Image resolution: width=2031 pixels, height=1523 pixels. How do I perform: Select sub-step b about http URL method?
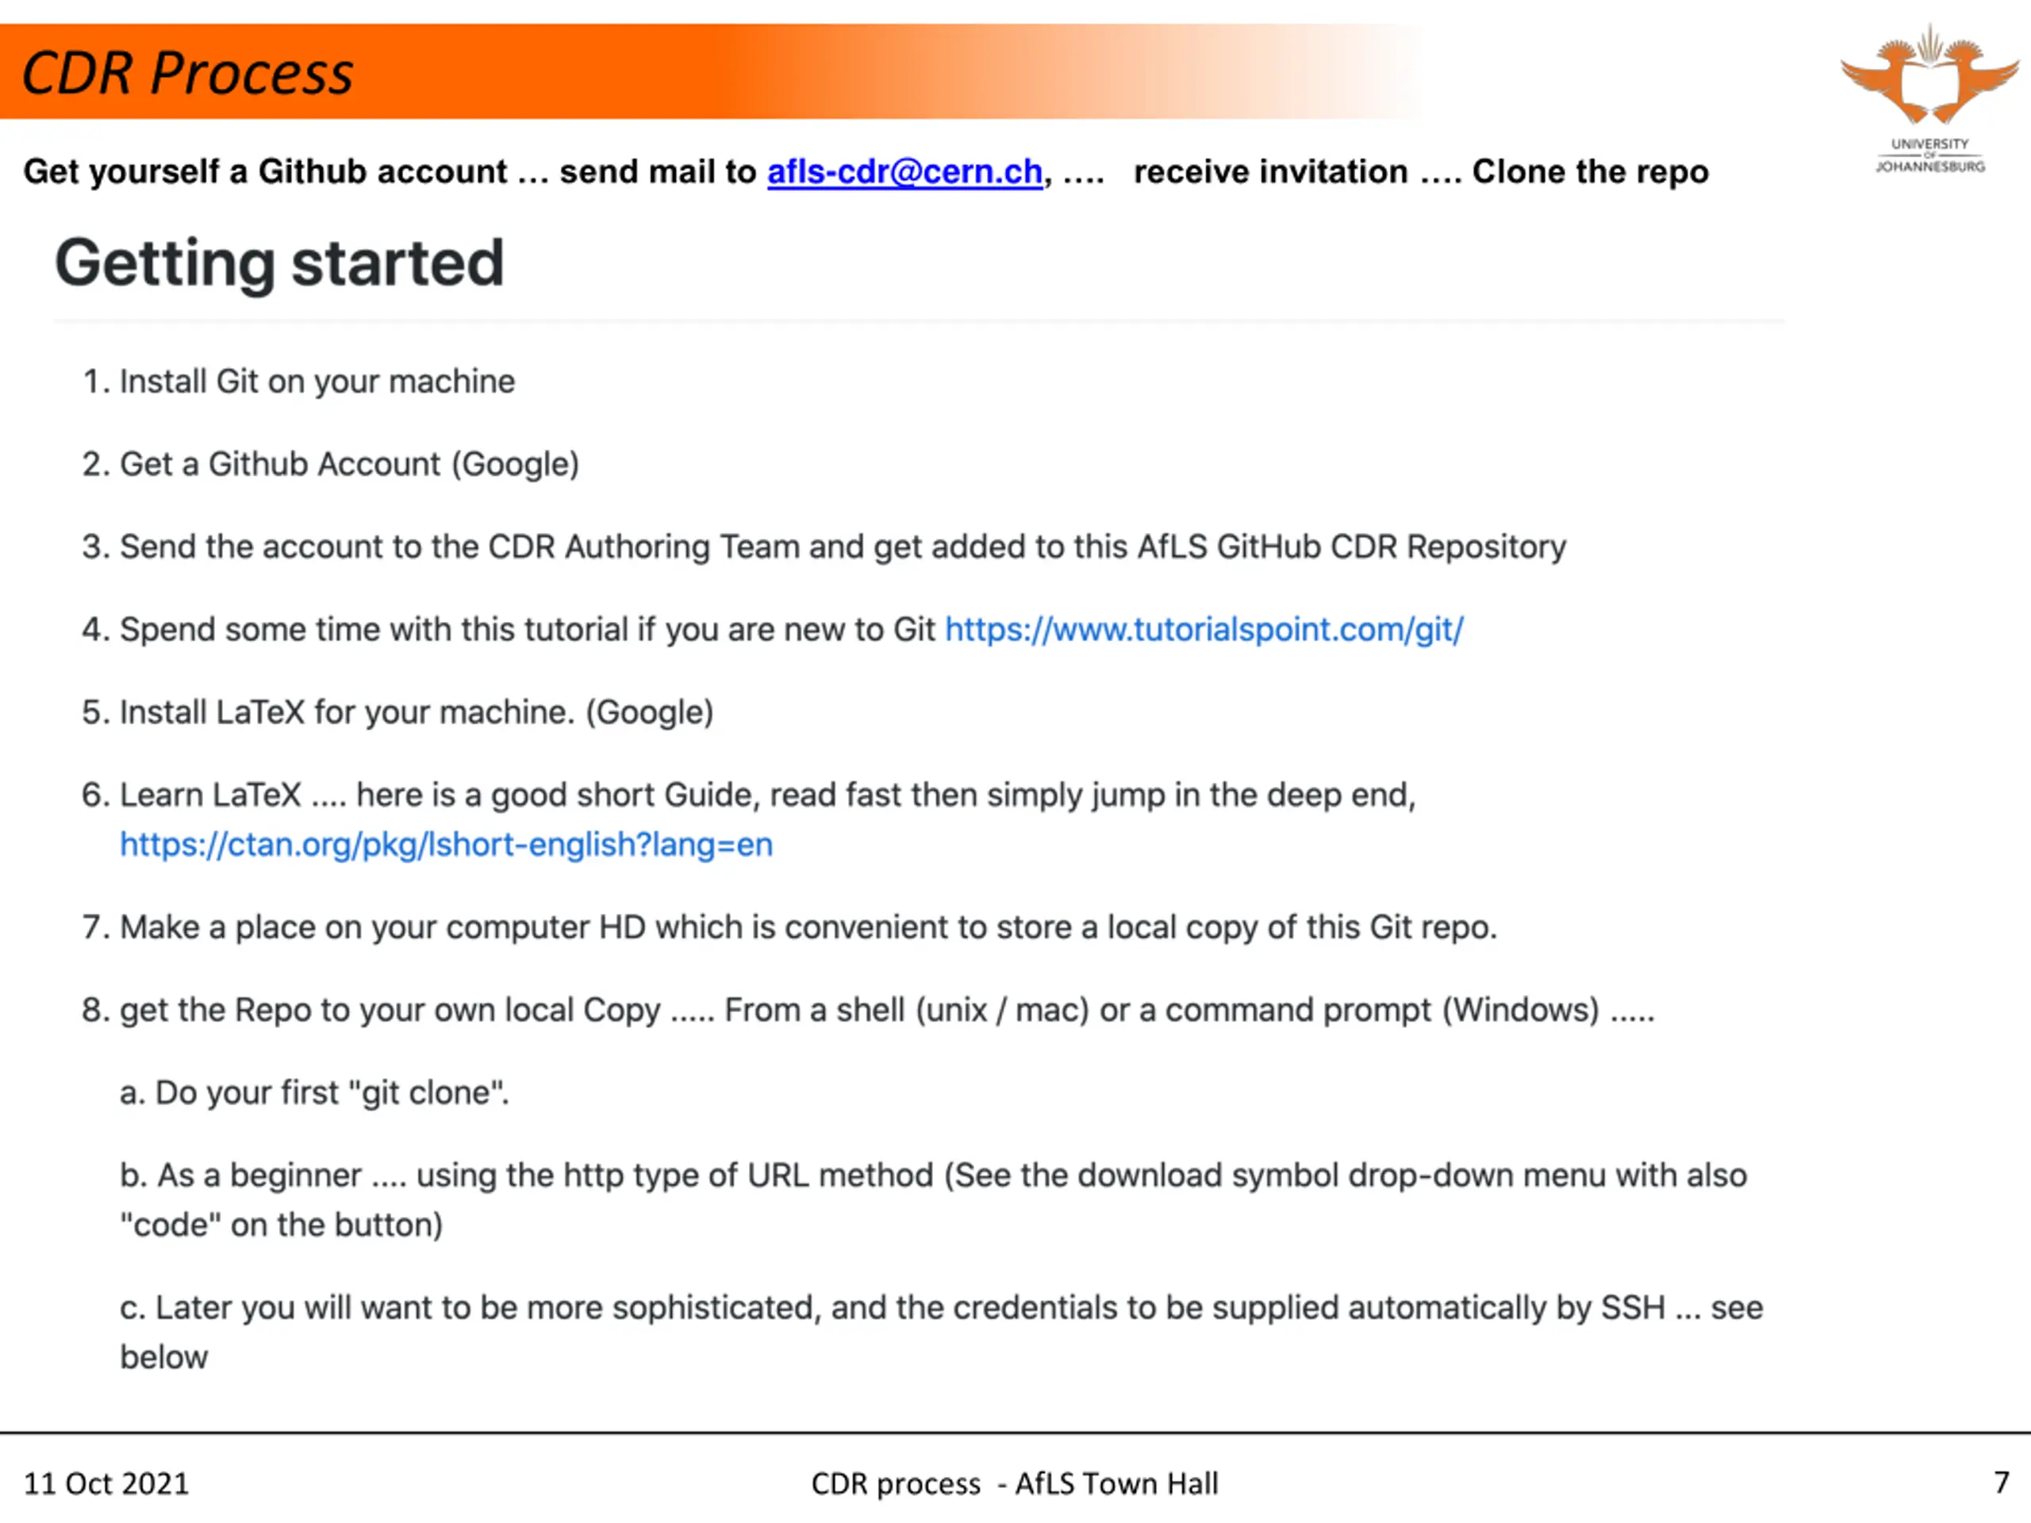[933, 1200]
